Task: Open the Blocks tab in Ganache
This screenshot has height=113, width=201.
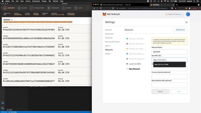Action: pos(22,8)
